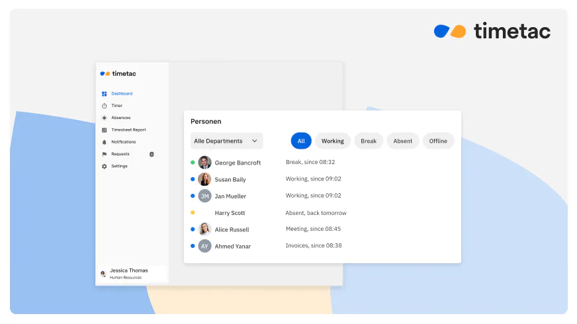Click 'Human Resources' label under Jessica Thomas
Screen dimensions: 577x324
tap(126, 278)
